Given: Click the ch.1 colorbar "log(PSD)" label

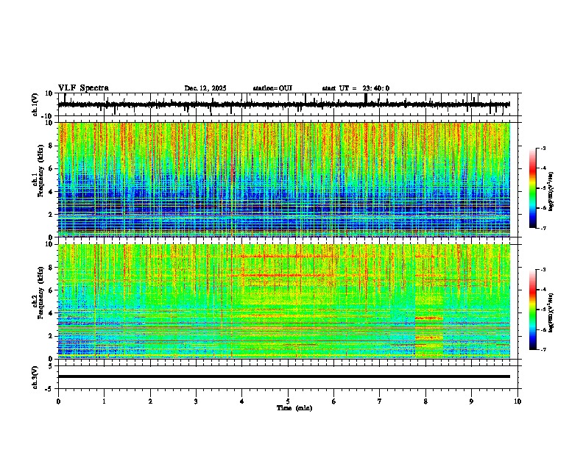Looking at the screenshot, I should (551, 191).
